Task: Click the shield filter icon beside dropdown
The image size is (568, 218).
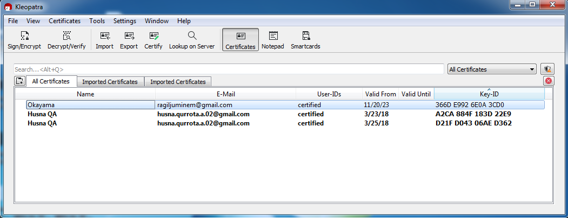Action: tap(547, 69)
